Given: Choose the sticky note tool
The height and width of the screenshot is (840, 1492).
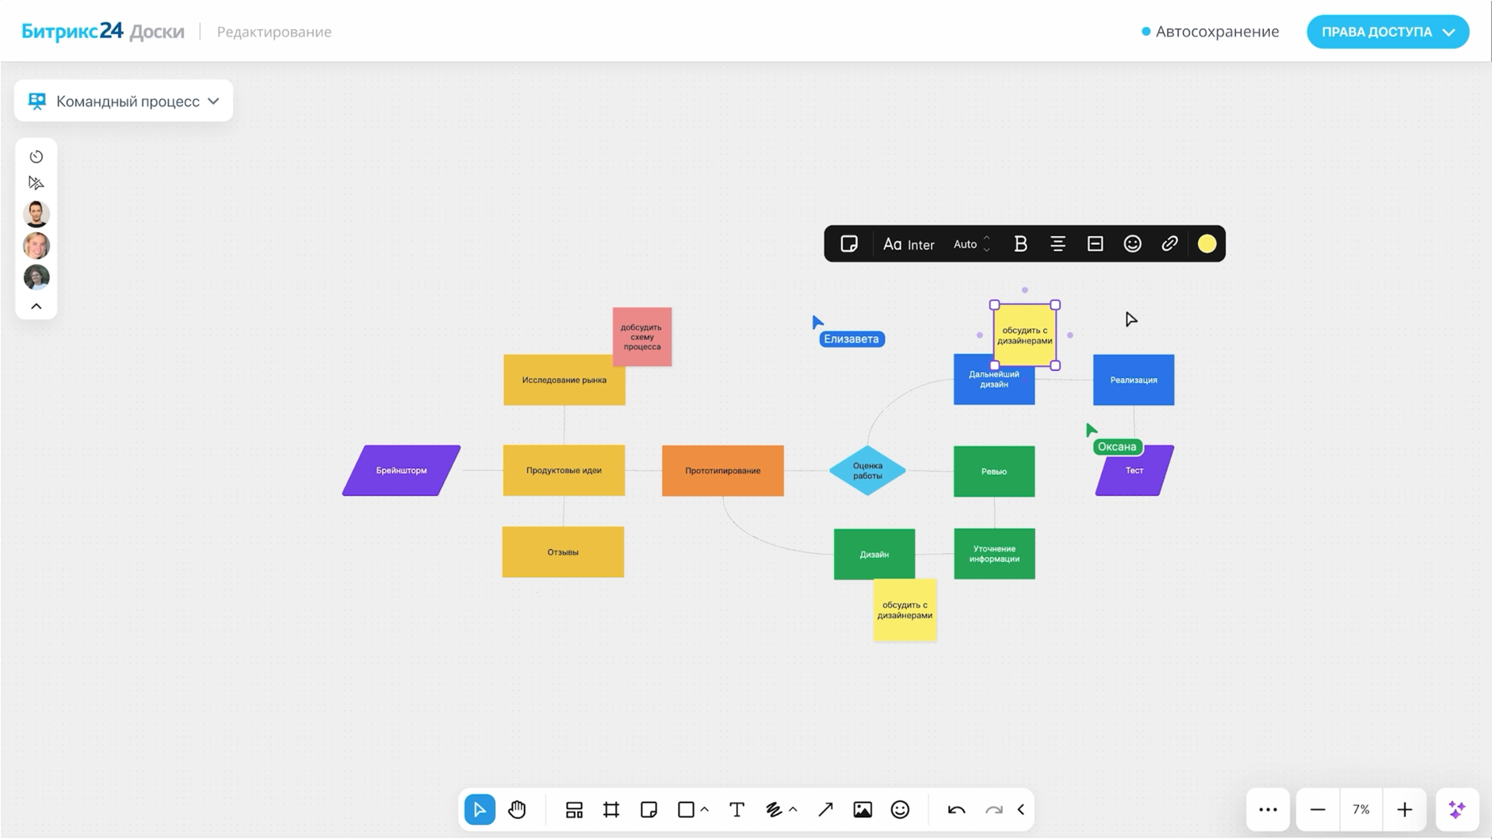Looking at the screenshot, I should pyautogui.click(x=648, y=809).
